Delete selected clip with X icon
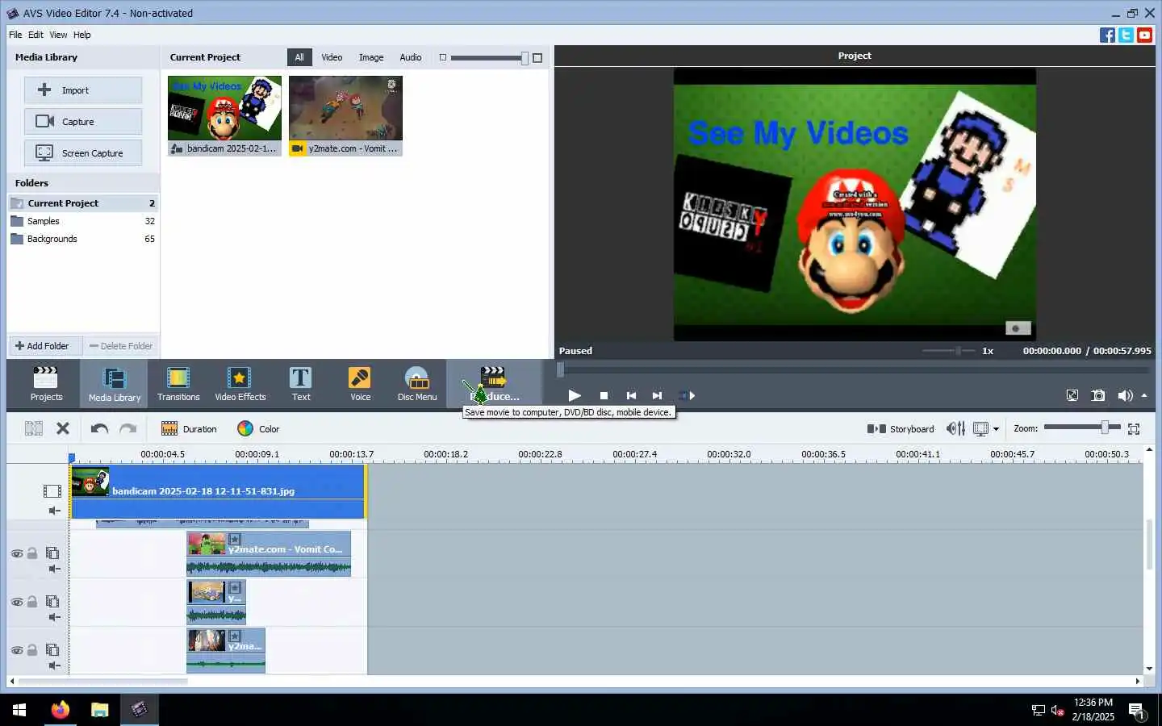1162x726 pixels. 63,428
